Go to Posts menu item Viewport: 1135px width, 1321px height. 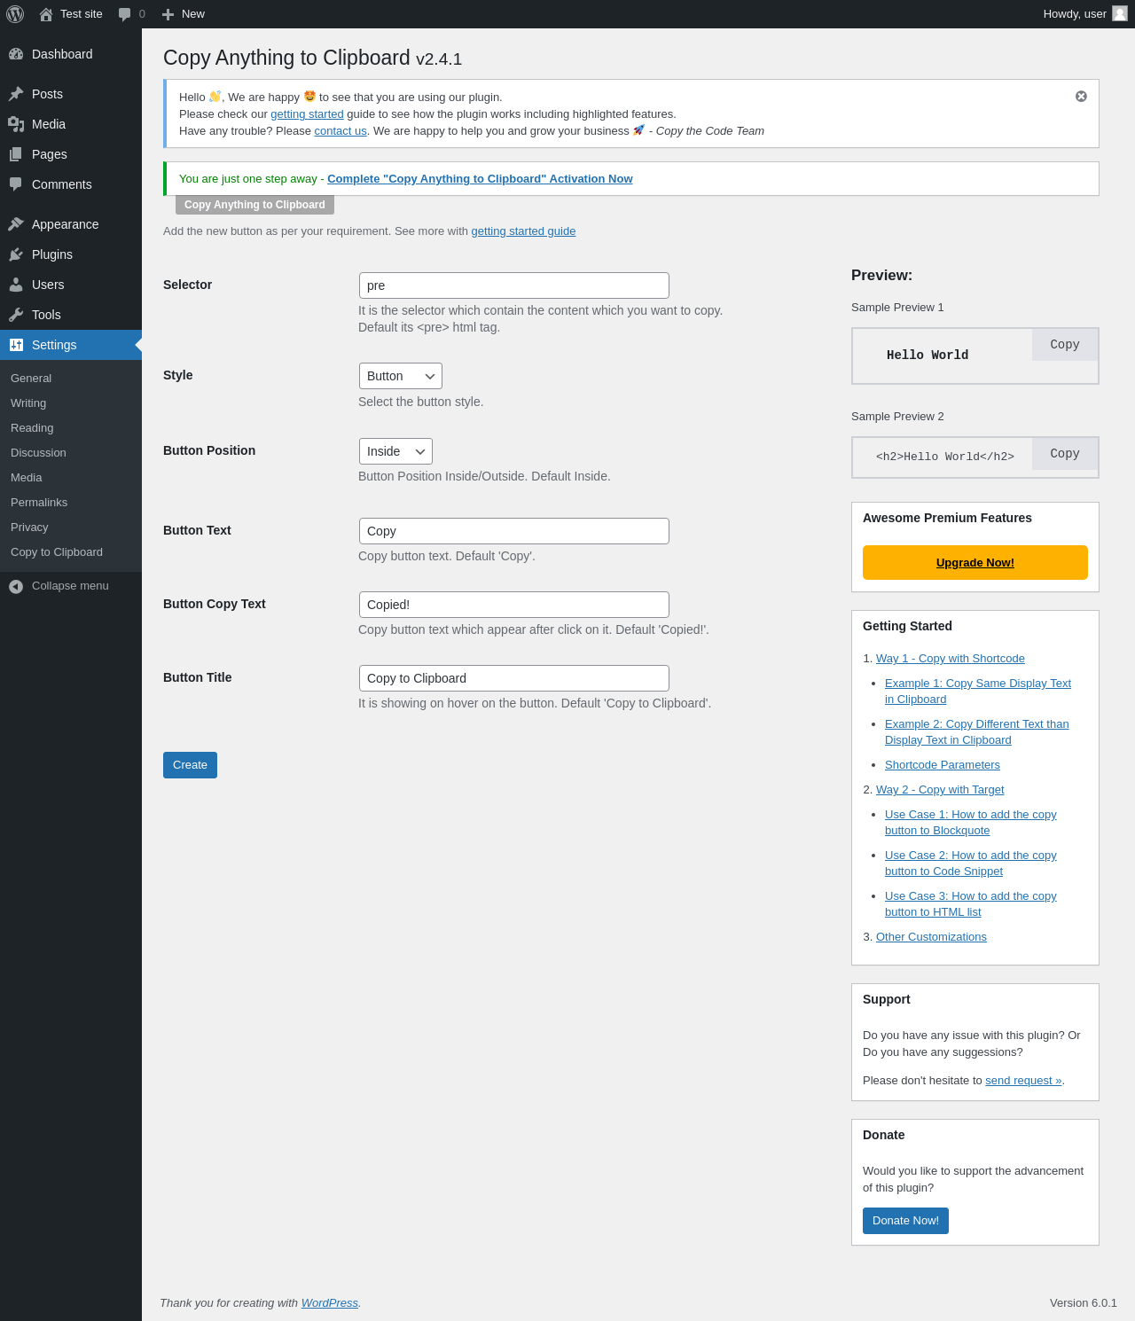(x=71, y=94)
